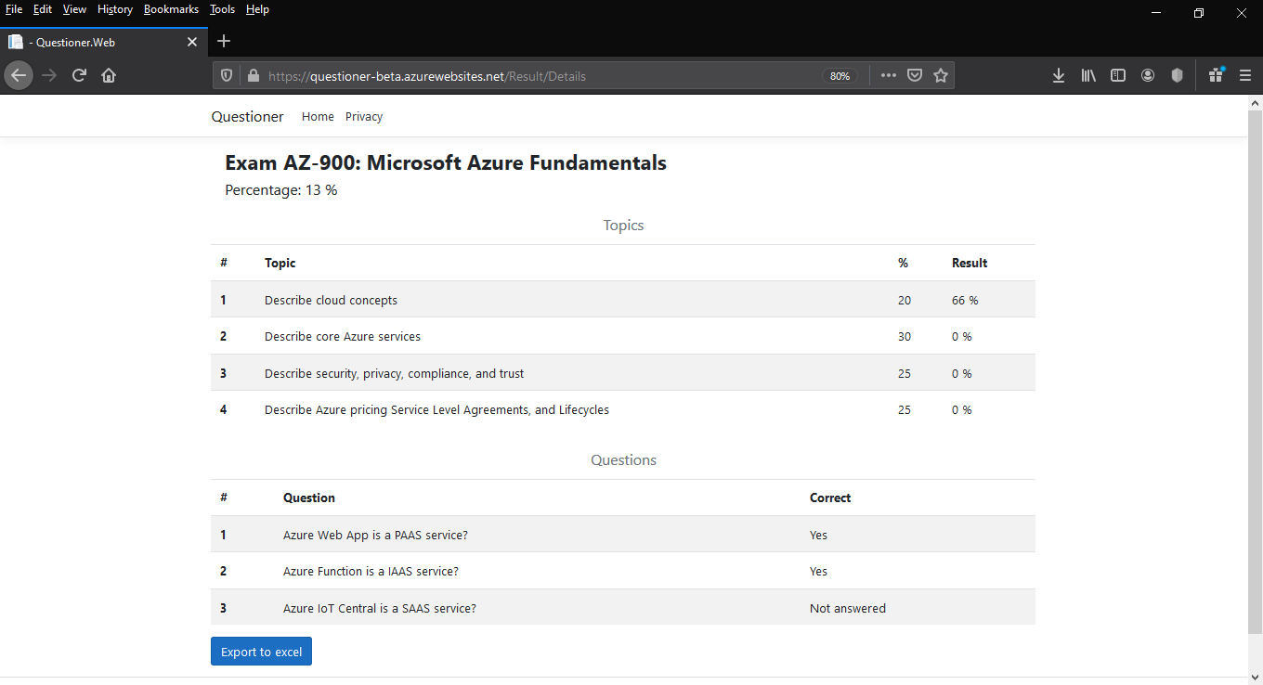Viewport: 1263px width, 685px height.
Task: Export results to excel
Action: [261, 652]
